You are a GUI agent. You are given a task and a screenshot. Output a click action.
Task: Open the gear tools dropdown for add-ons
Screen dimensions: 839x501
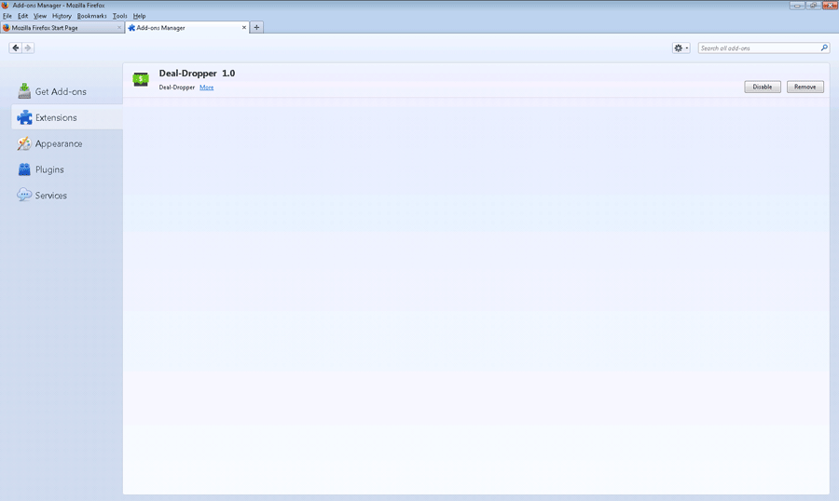pyautogui.click(x=681, y=47)
